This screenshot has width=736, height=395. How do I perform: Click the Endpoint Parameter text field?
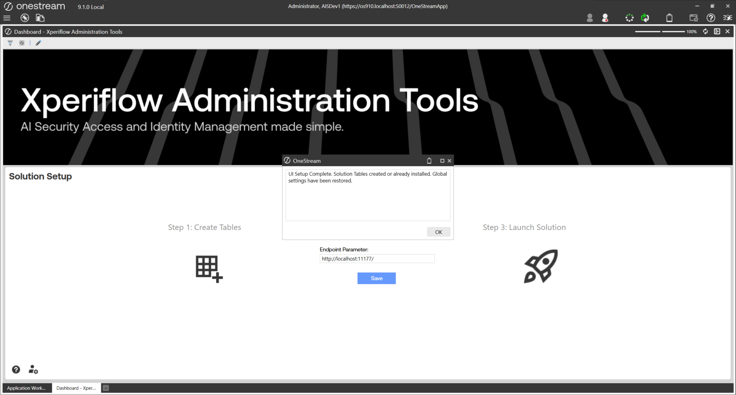coord(377,259)
